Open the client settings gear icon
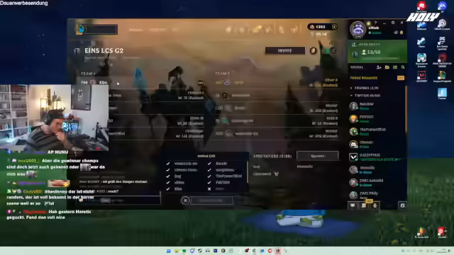Viewport: 454px width, 255px height. [393, 23]
